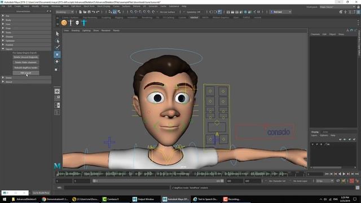
Task: Toggle the V visibility box of the layer
Action: [x=312, y=144]
